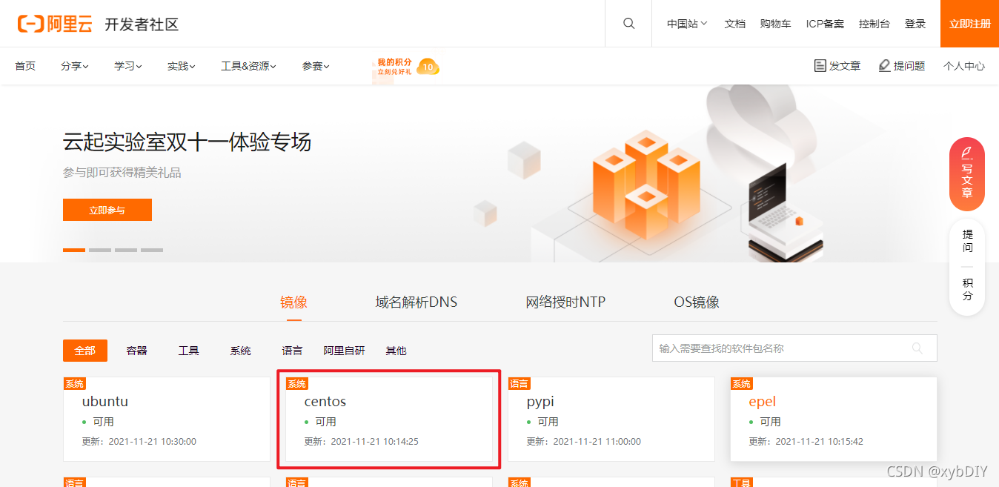The image size is (999, 487).
Task: Select the 系统 filter
Action: point(241,351)
